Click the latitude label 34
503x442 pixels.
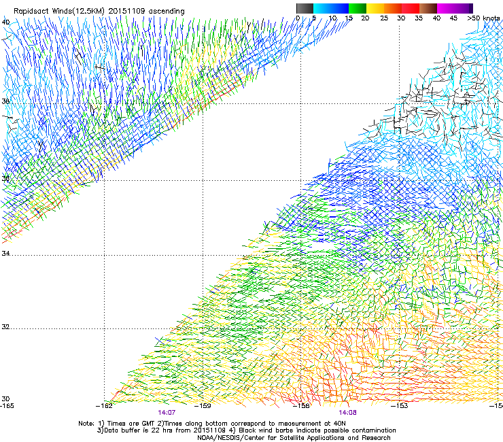click(5, 253)
